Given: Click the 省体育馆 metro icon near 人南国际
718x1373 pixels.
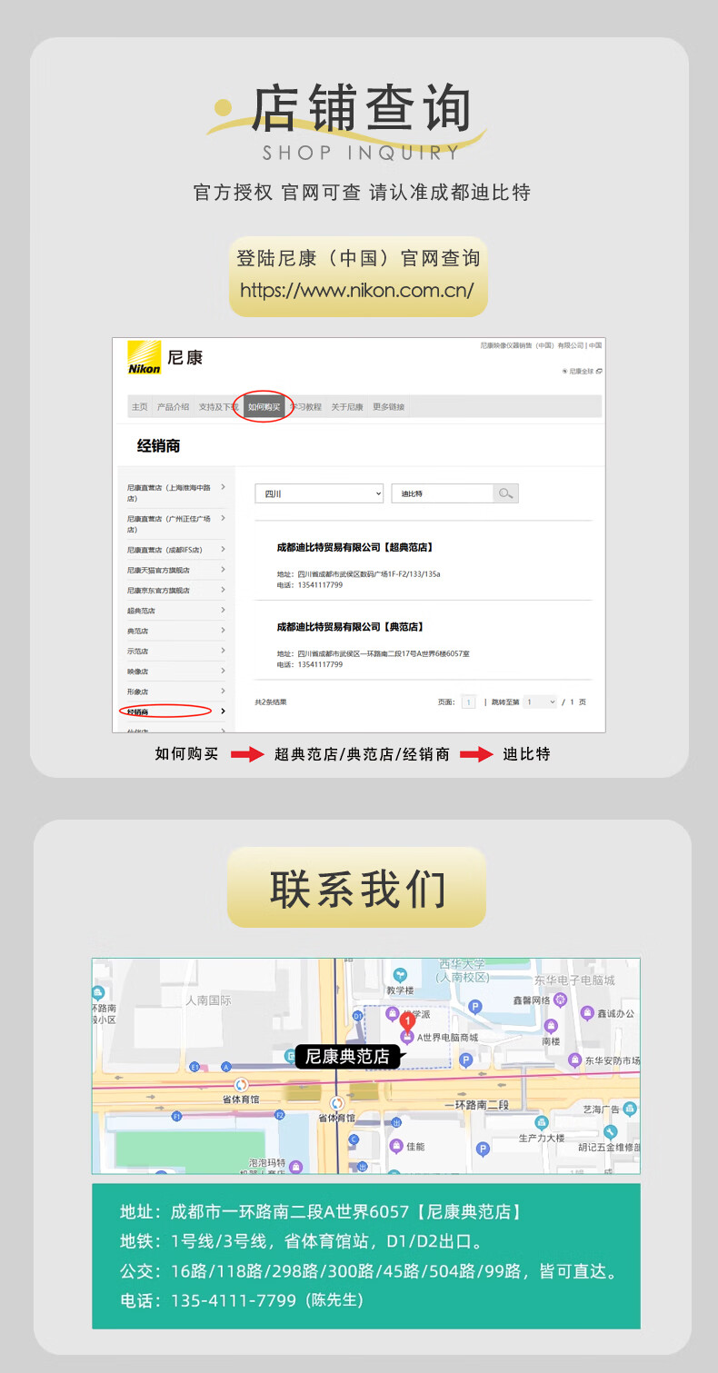Looking at the screenshot, I should 241,1085.
